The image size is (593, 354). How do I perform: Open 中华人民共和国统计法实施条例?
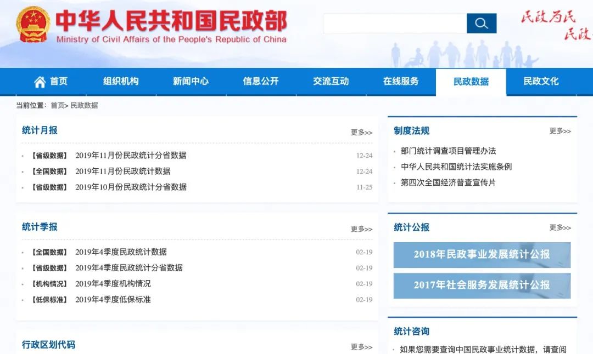click(x=456, y=167)
